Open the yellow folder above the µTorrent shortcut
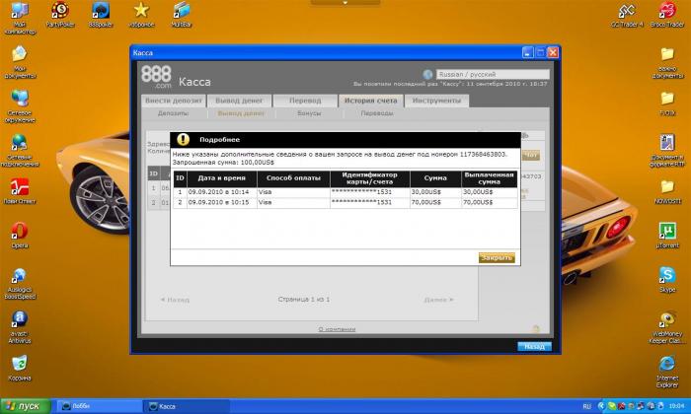This screenshot has height=414, width=691. 667,191
